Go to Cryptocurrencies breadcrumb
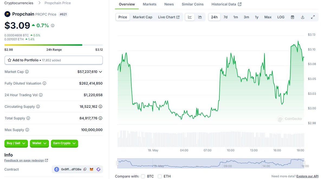 coord(19,3)
